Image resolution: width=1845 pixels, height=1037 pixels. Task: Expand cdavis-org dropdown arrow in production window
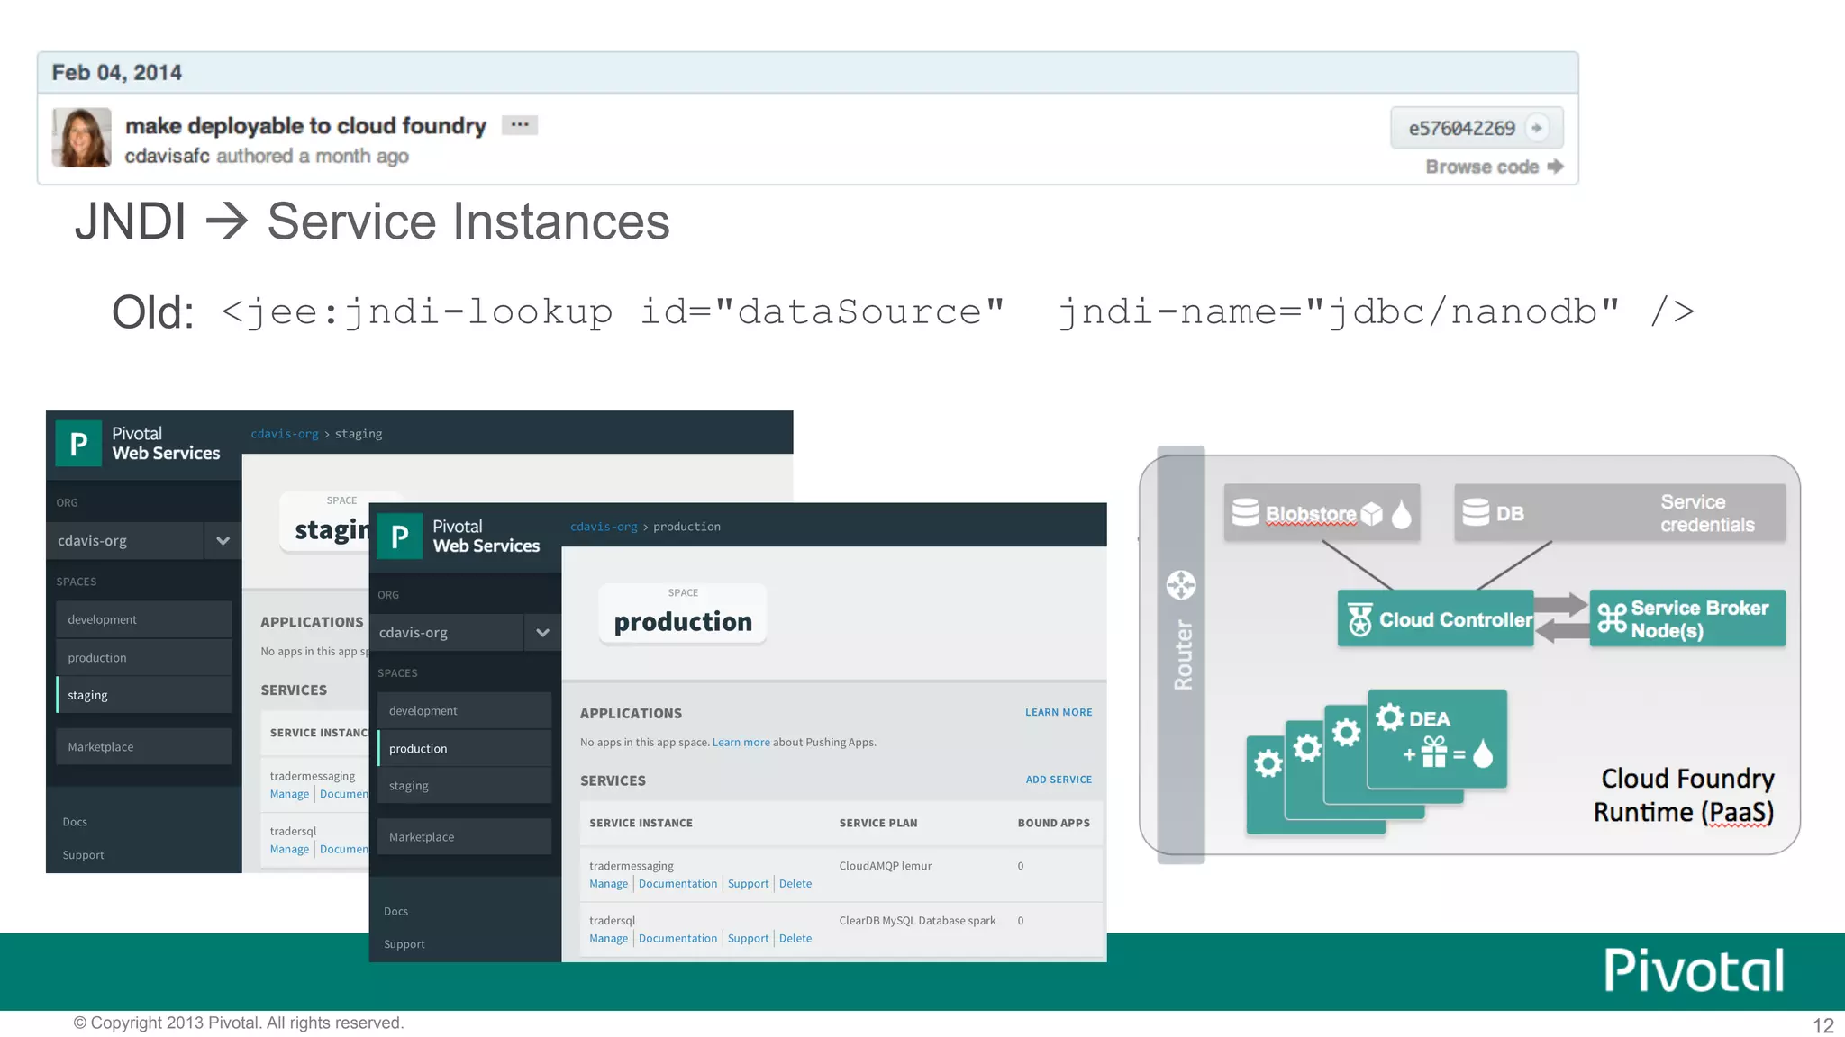tap(542, 633)
